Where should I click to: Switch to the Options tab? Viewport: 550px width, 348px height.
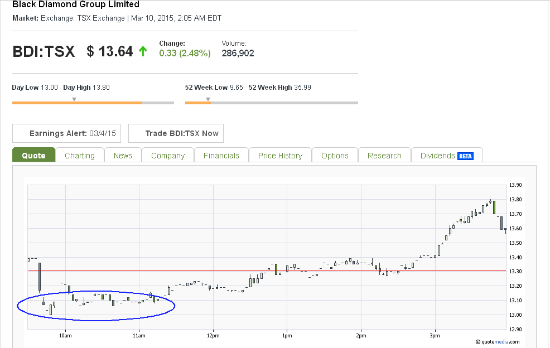[335, 155]
